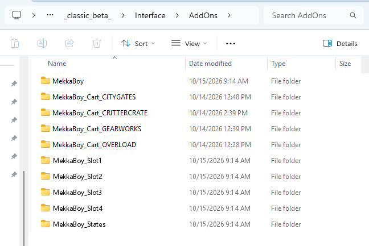Image resolution: width=369 pixels, height=246 pixels.
Task: Toggle the Details pane button
Action: point(340,44)
